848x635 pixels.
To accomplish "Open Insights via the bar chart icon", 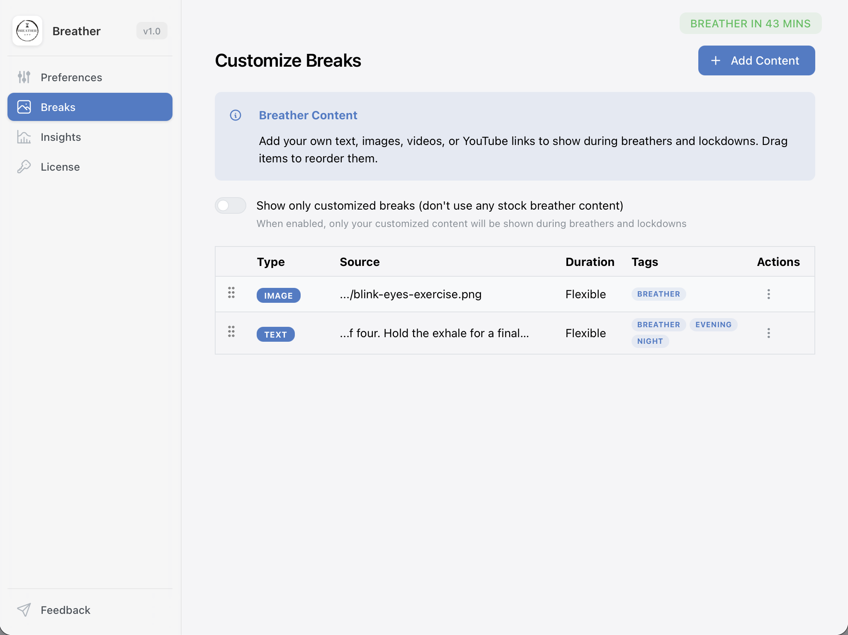I will point(24,137).
